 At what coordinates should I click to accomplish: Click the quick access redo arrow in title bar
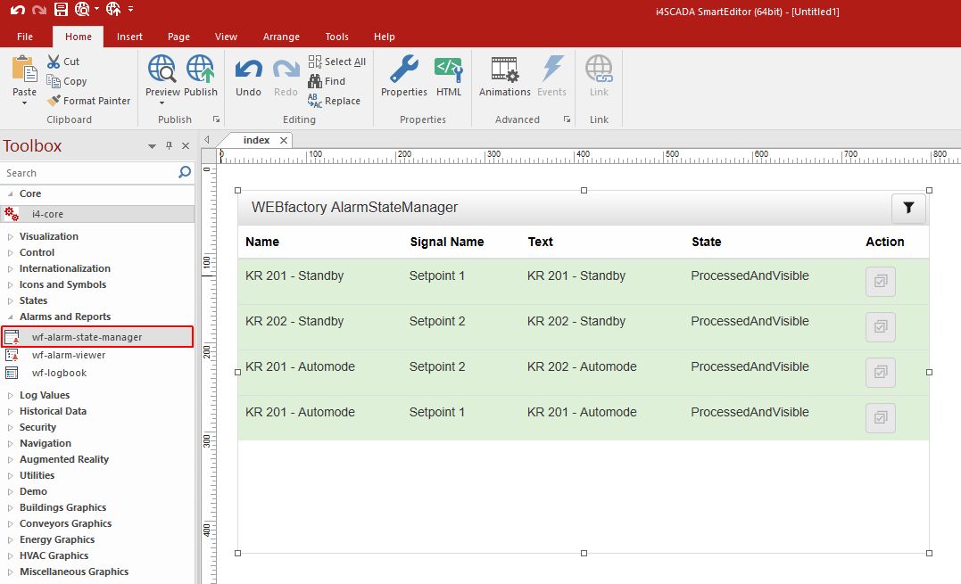pyautogui.click(x=39, y=9)
